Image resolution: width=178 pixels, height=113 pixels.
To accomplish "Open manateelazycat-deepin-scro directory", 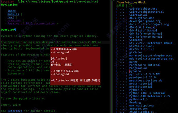I will 151,55.
